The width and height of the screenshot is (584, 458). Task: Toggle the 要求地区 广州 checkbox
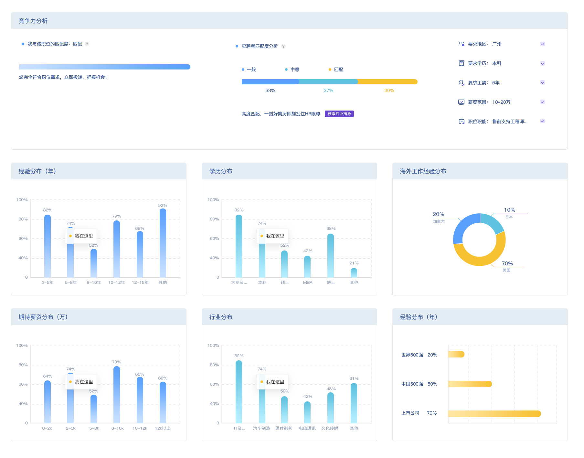point(542,44)
